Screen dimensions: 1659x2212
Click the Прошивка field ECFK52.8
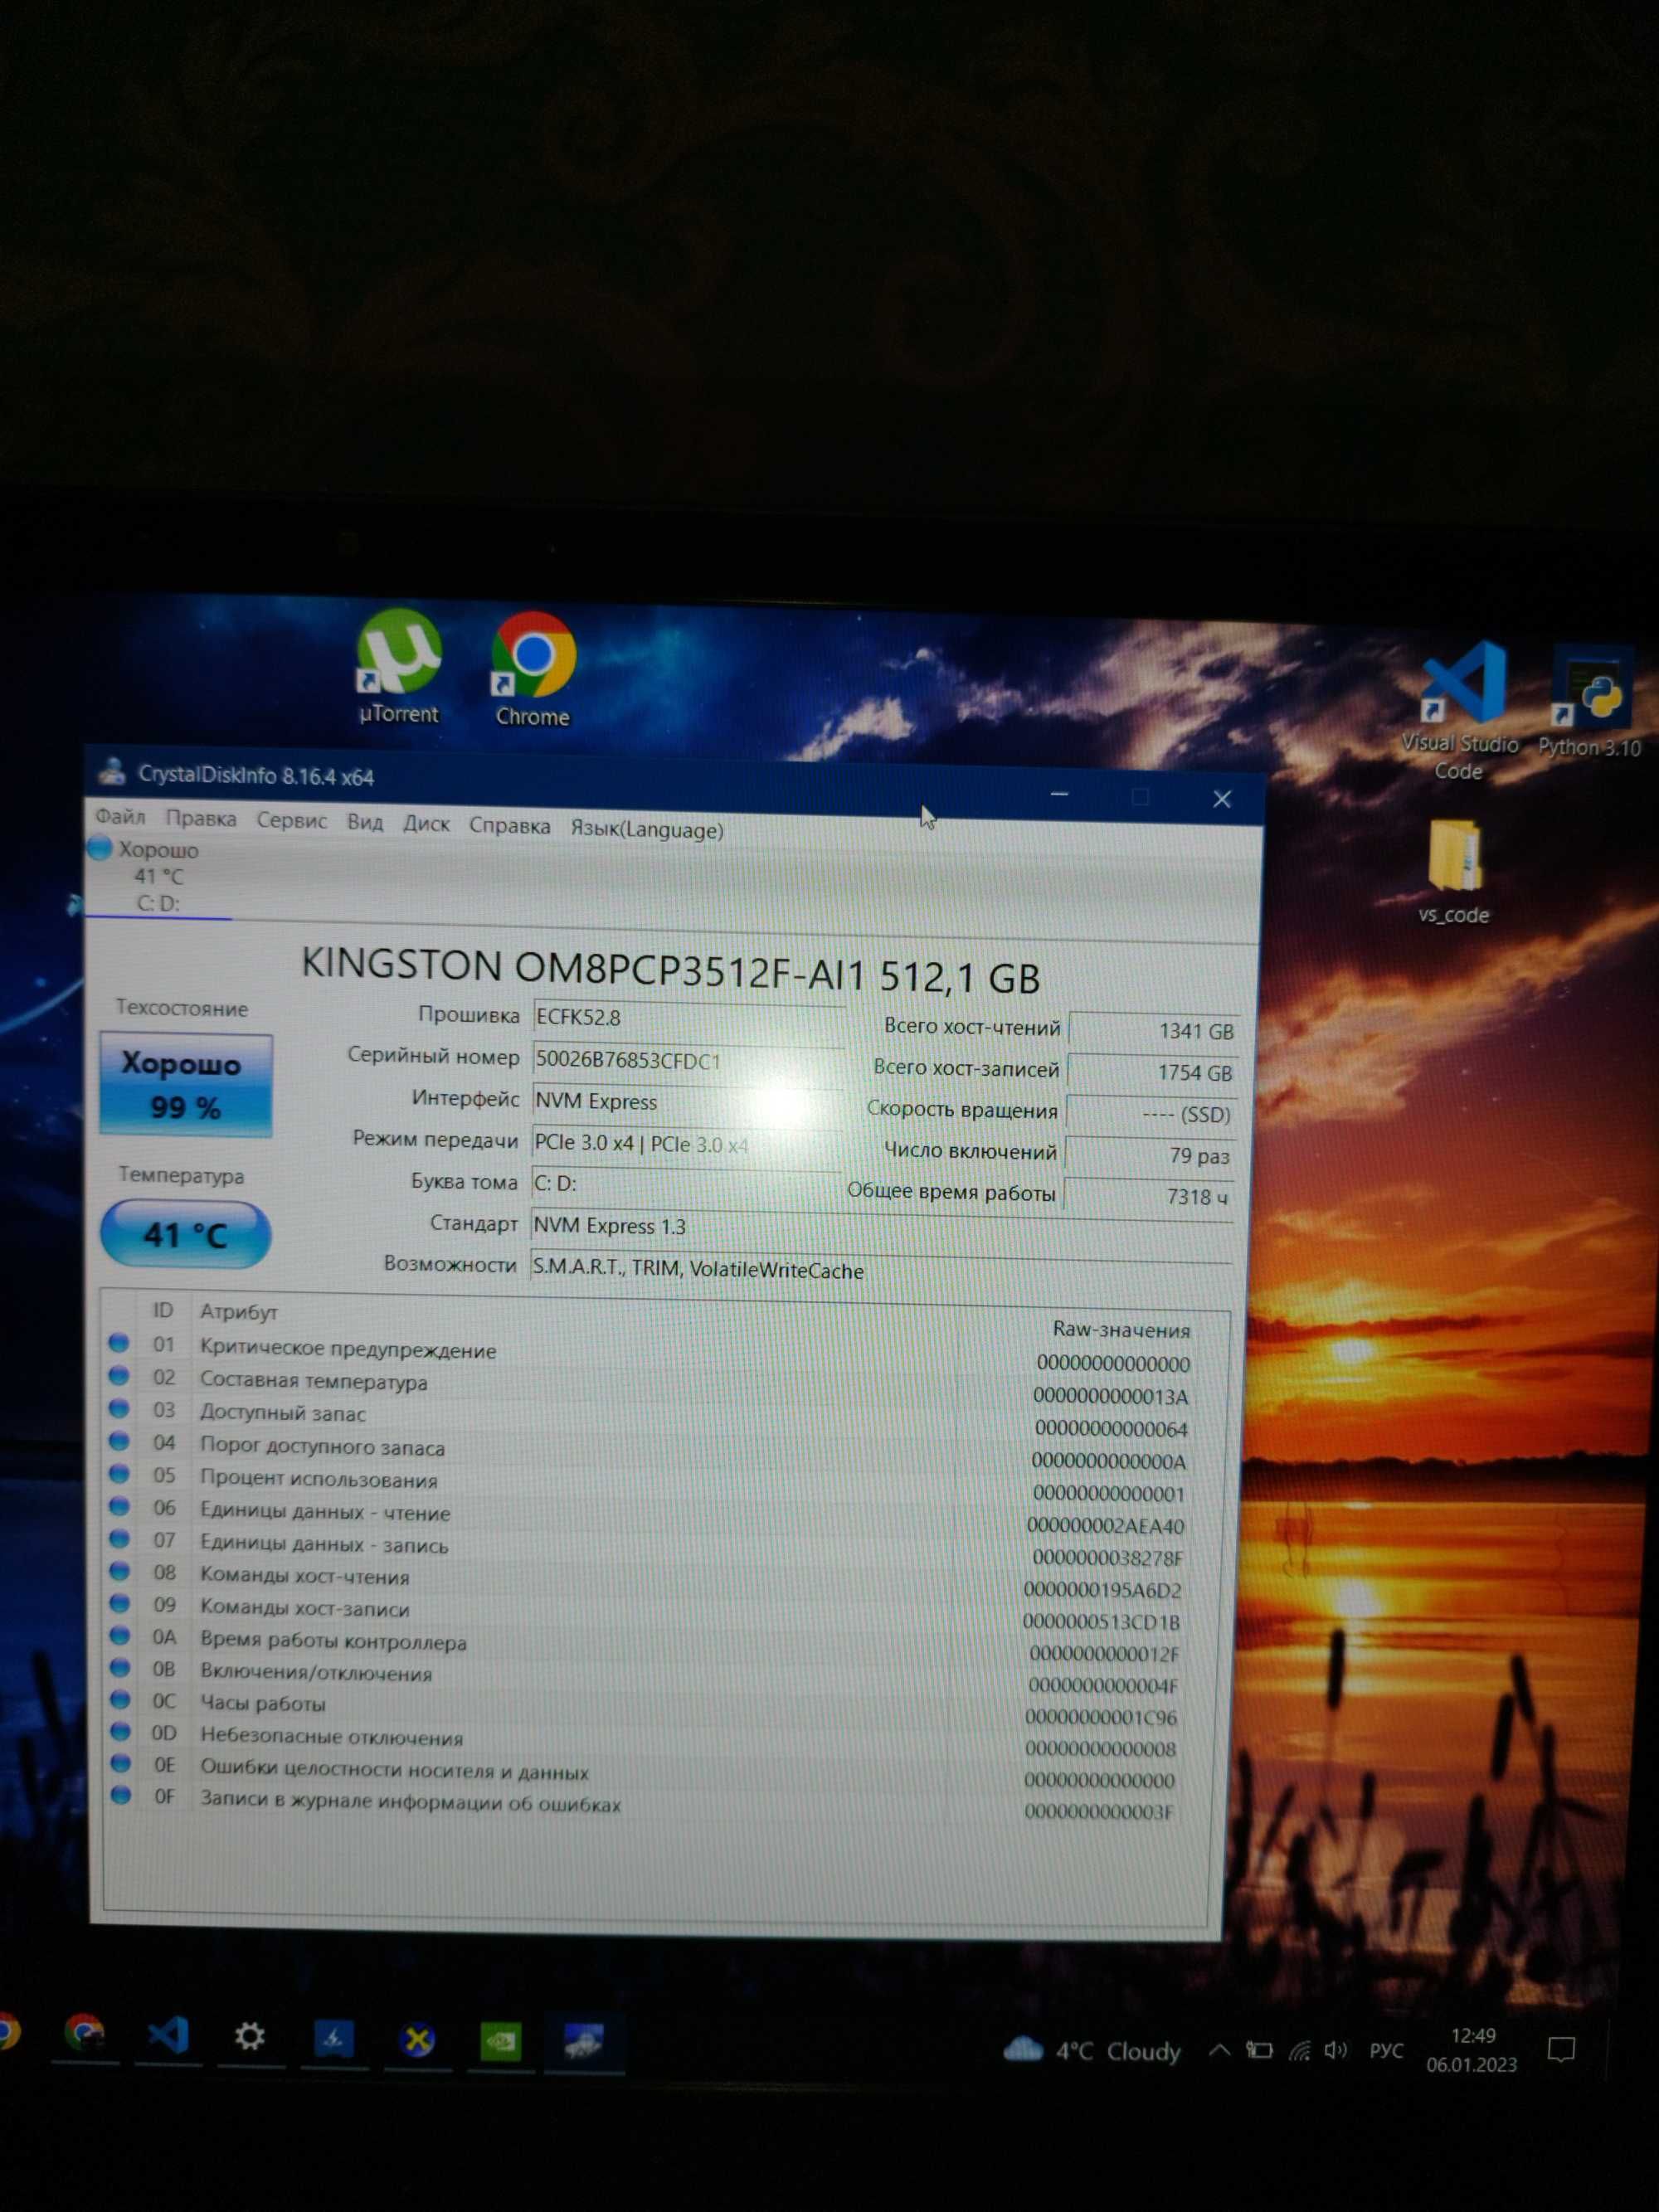pyautogui.click(x=688, y=1018)
